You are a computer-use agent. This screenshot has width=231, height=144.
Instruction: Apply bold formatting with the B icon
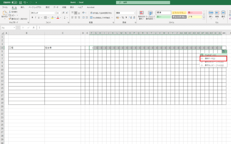pyautogui.click(x=32, y=18)
